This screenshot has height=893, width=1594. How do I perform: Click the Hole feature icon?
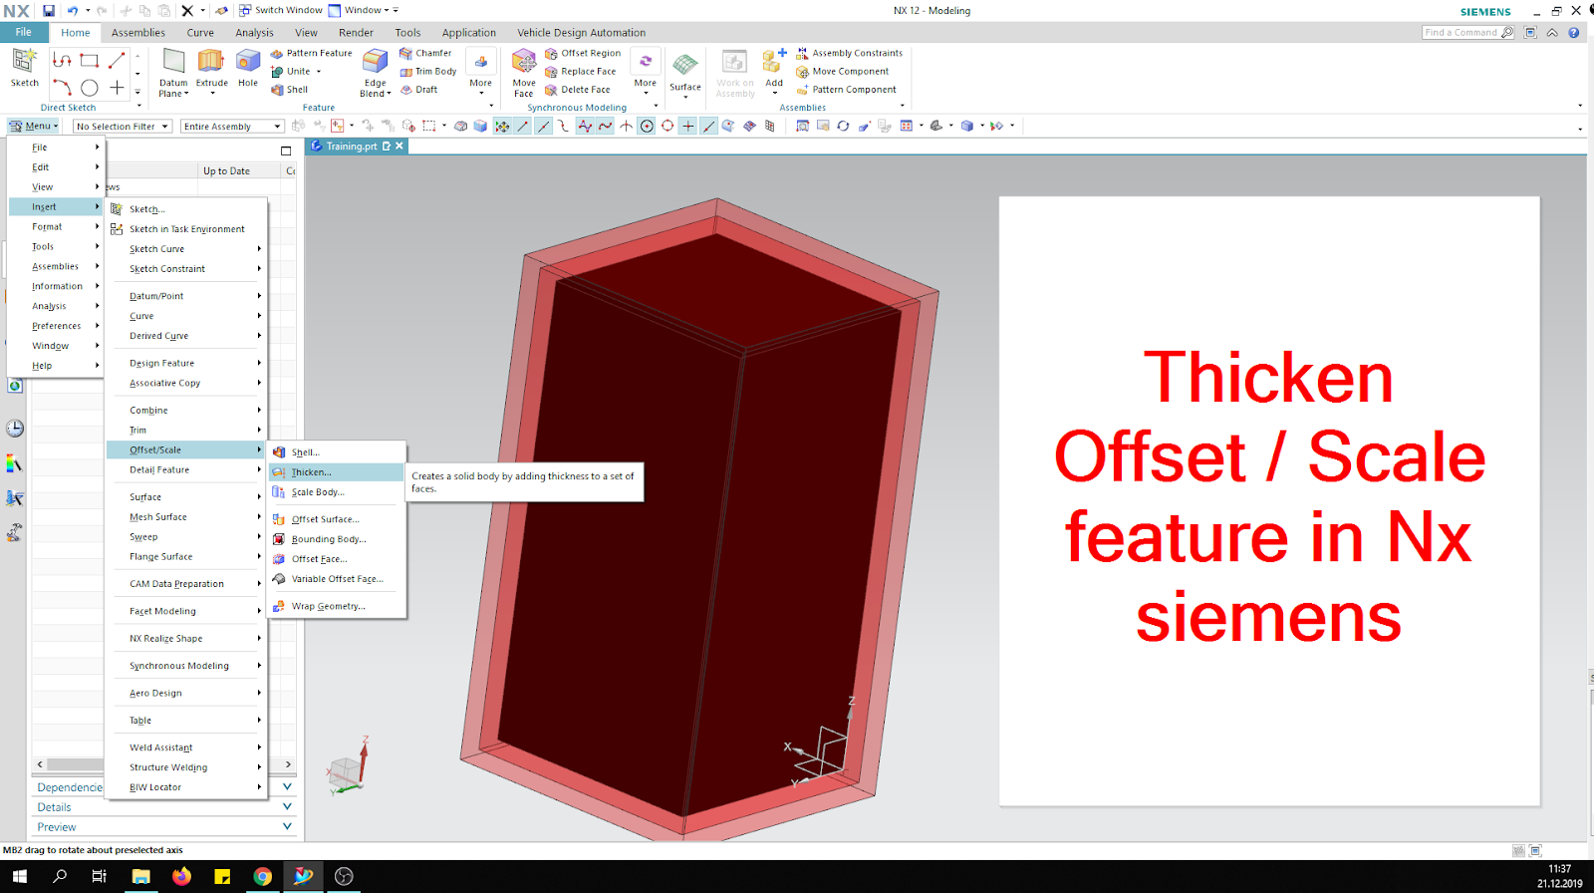click(x=248, y=62)
